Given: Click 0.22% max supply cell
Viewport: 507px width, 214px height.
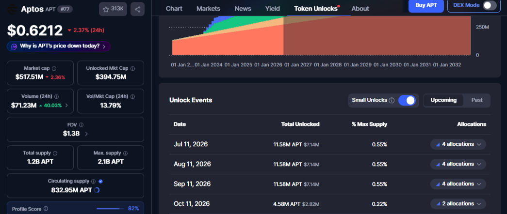Looking at the screenshot, I should pos(379,204).
